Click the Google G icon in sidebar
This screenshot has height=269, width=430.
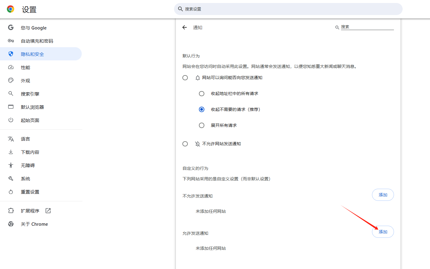pos(11,27)
